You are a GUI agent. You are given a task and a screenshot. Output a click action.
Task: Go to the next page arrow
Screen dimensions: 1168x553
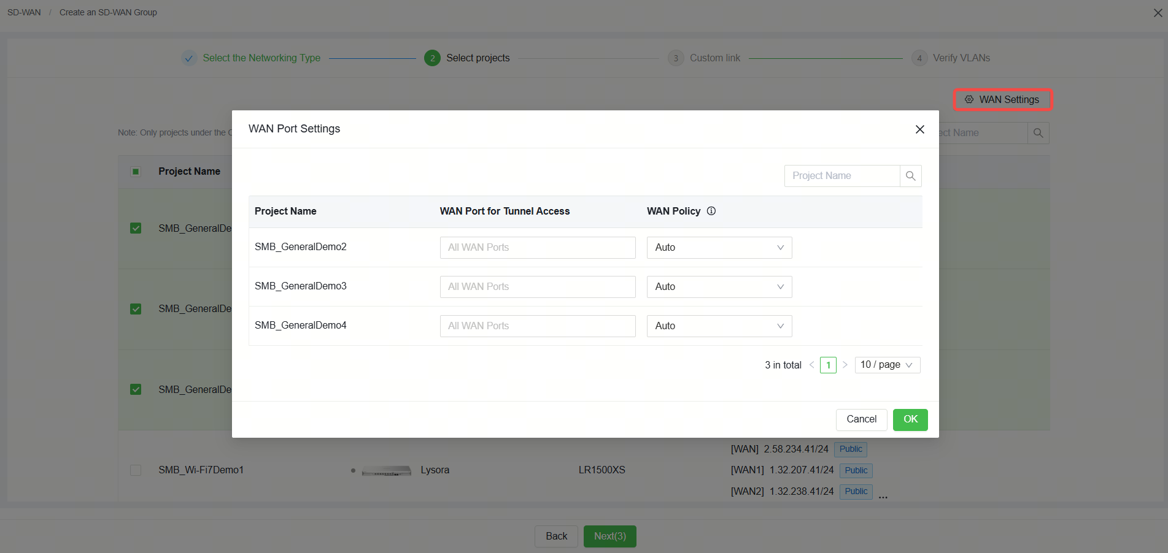point(845,365)
